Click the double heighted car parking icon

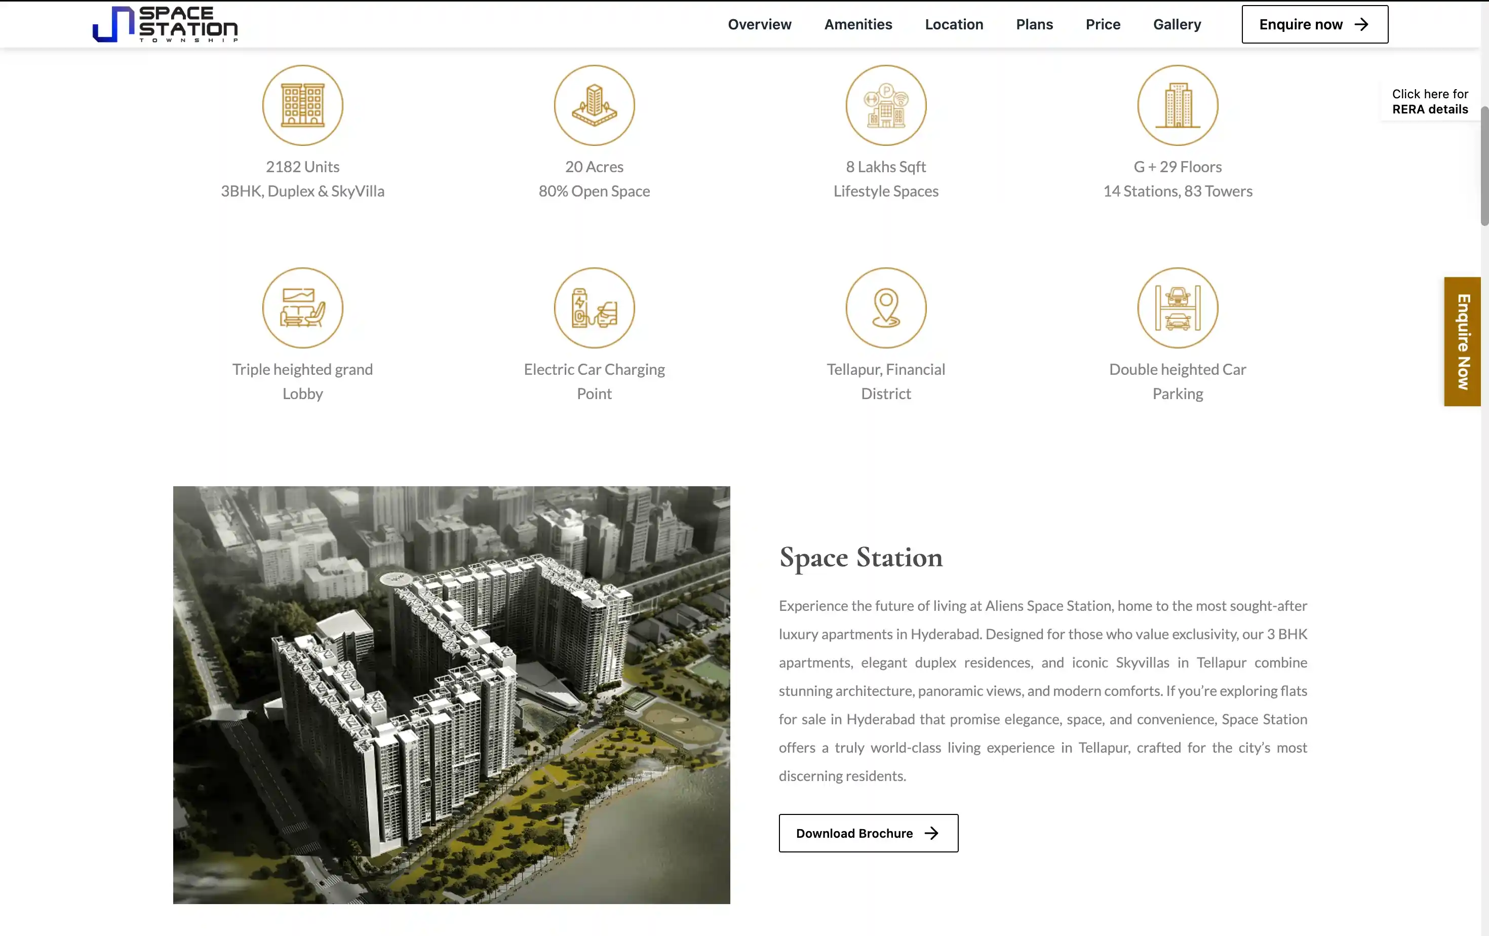pyautogui.click(x=1178, y=307)
